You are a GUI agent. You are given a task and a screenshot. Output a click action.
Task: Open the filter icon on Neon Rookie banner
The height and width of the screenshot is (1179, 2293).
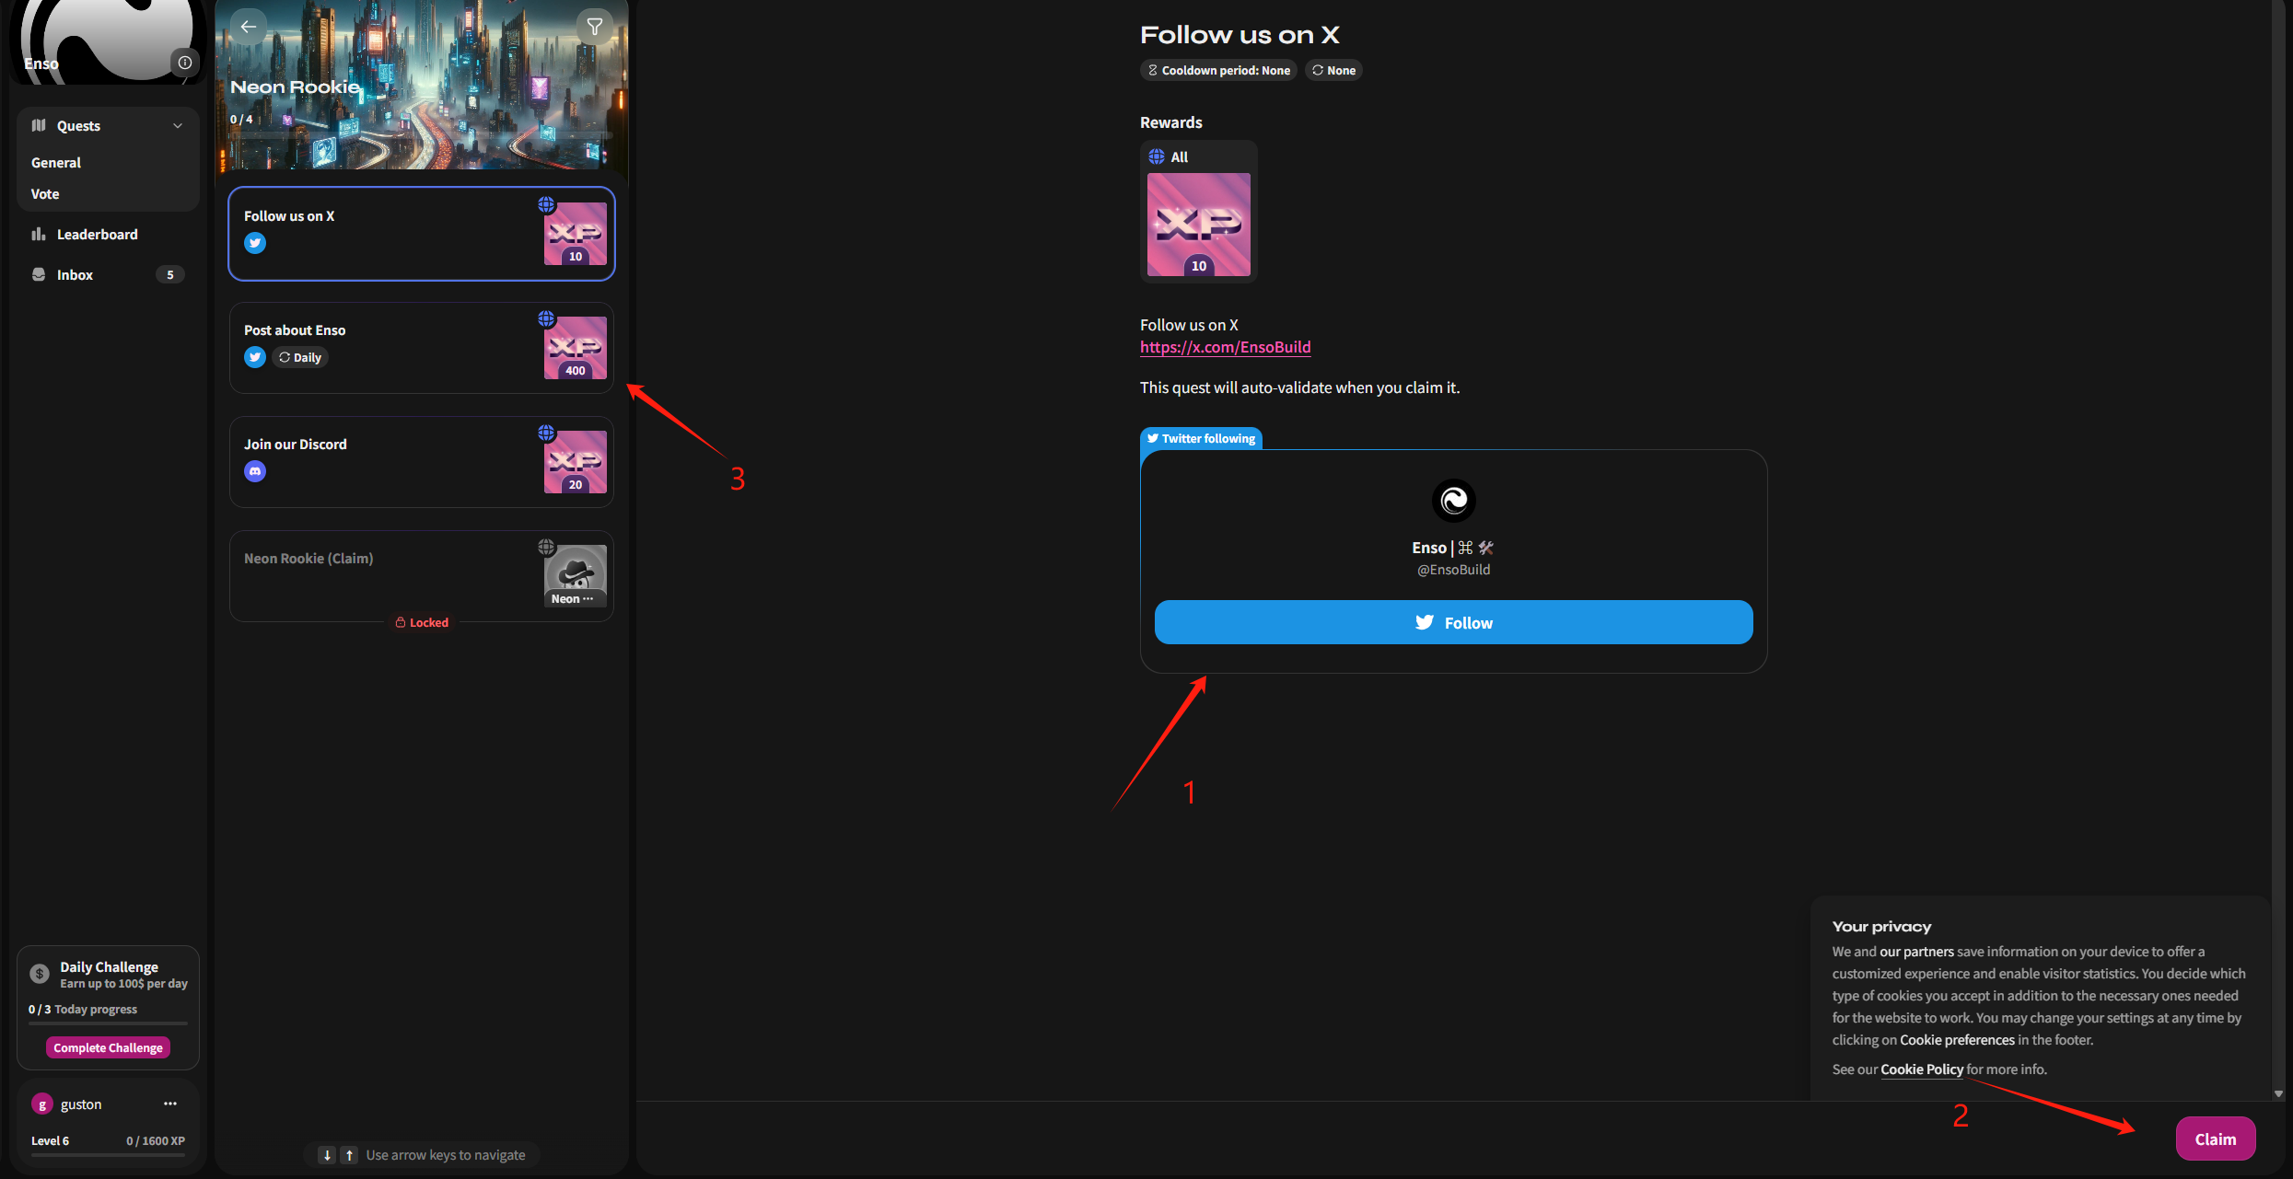(595, 27)
